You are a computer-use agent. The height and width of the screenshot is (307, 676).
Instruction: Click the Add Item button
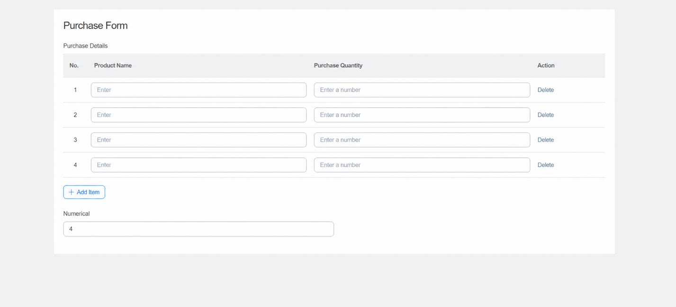tap(84, 192)
